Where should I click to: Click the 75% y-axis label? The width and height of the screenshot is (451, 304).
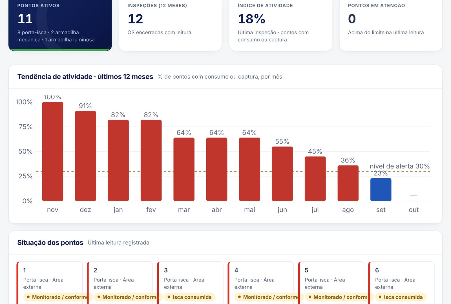coord(26,127)
